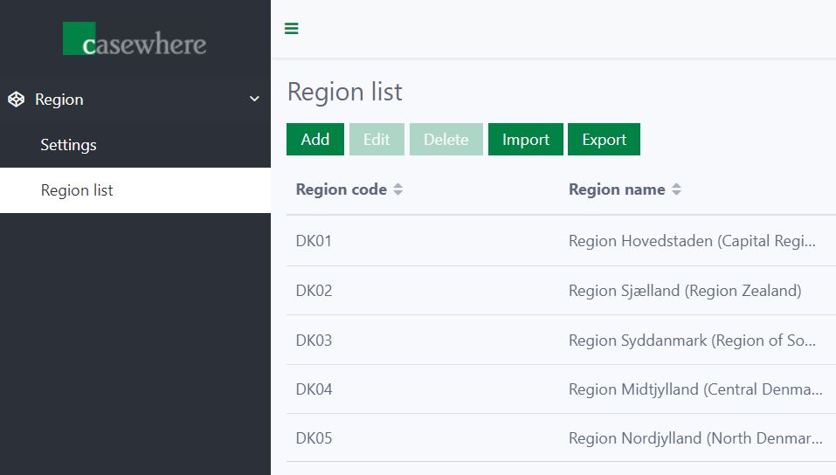Click the sort arrows next to Region name

676,189
